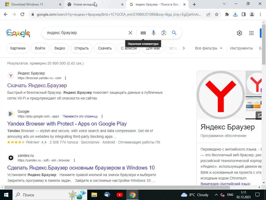Image resolution: width=266 pixels, height=200 pixels.
Task: Open the taskbar clock and date
Action: point(243,195)
